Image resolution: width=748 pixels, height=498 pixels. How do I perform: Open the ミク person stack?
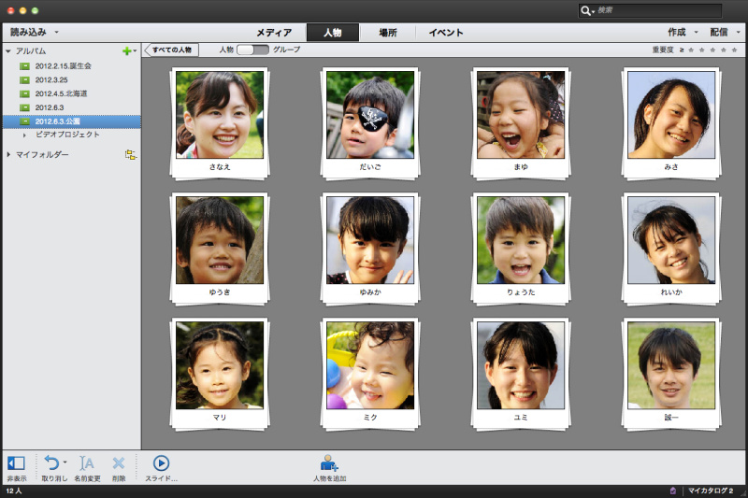coord(370,374)
